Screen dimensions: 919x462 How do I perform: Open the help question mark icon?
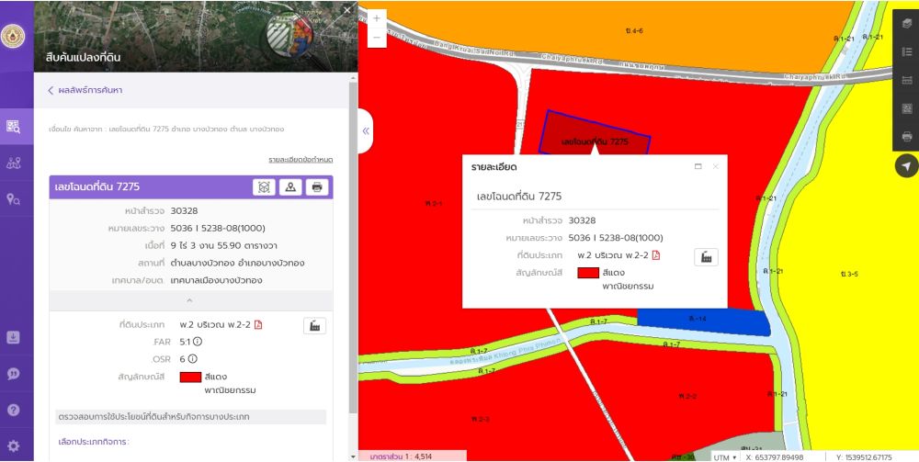[14, 410]
